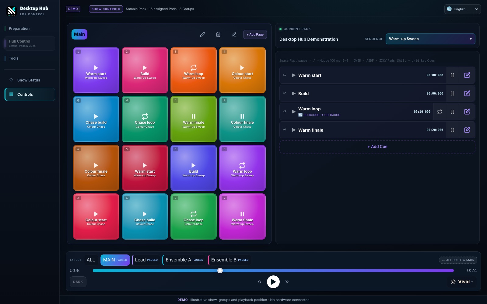487x304 pixels.
Task: Click the + Add Page button
Action: point(255,34)
